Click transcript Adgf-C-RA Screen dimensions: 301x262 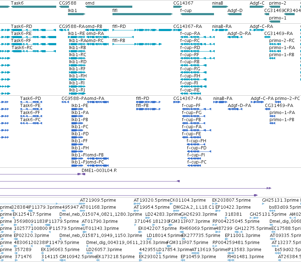[257, 30]
